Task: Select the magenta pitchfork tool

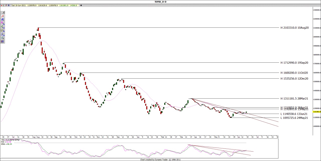Action: (3, 23)
